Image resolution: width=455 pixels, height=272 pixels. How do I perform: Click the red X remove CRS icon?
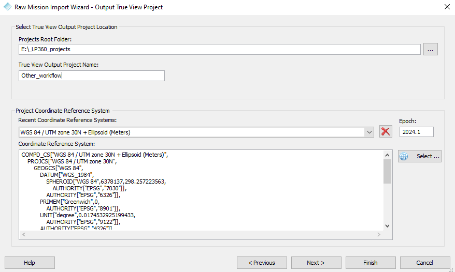pyautogui.click(x=386, y=132)
